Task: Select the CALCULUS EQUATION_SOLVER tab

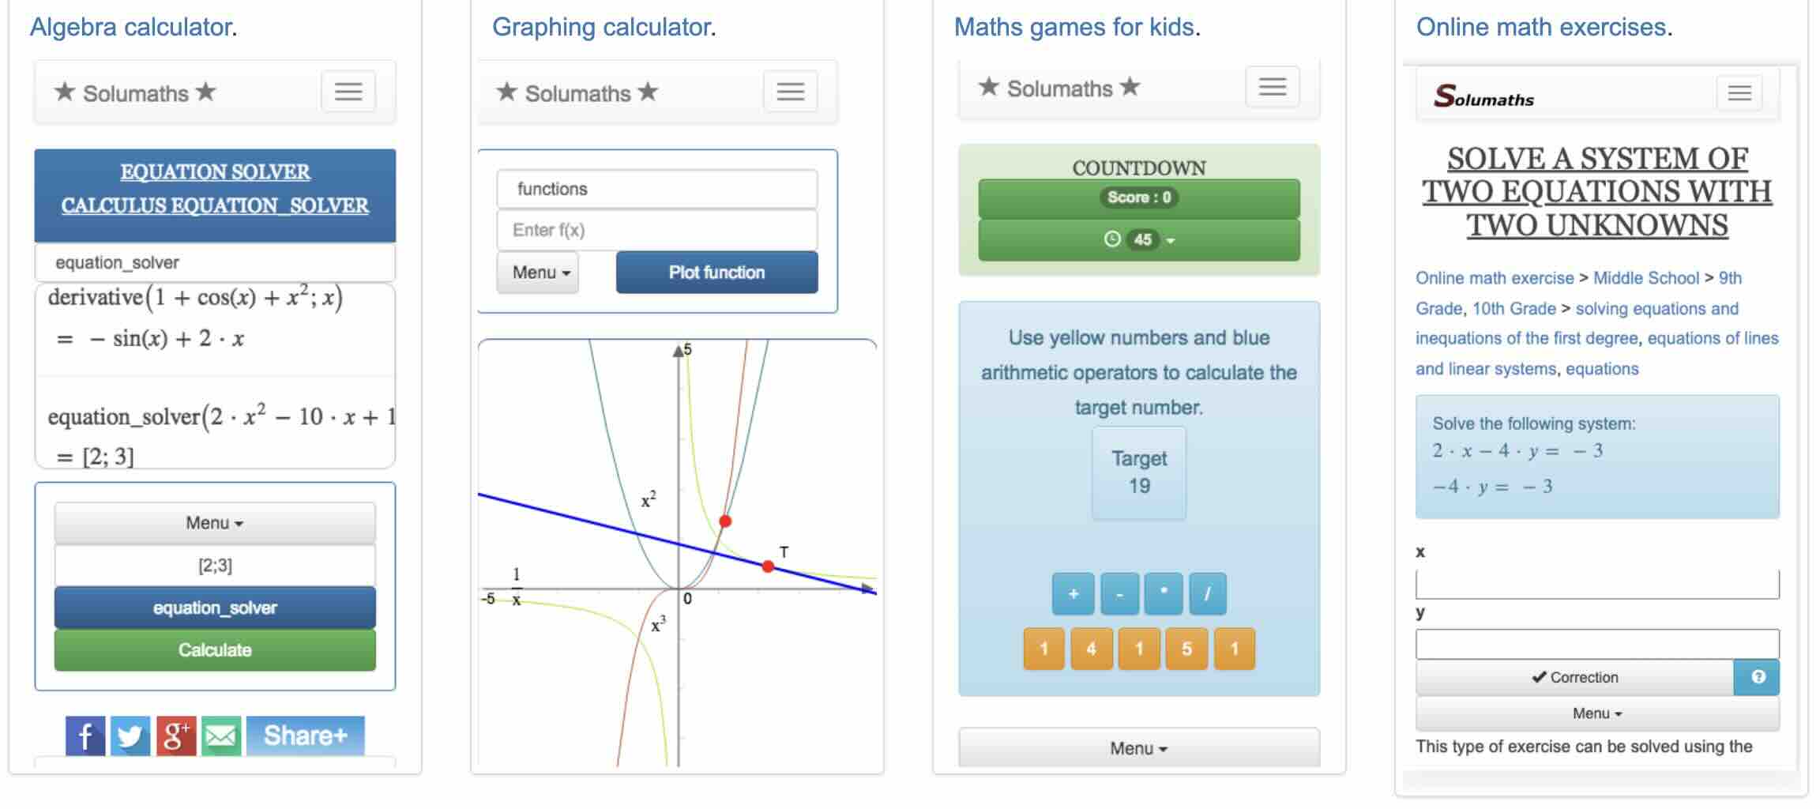Action: pyautogui.click(x=215, y=205)
